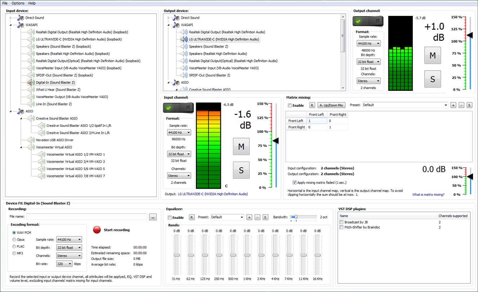Click the Digital-In (Sound Blaster Z) speaker icon
Image resolution: width=478 pixels, height=292 pixels.
point(31,83)
